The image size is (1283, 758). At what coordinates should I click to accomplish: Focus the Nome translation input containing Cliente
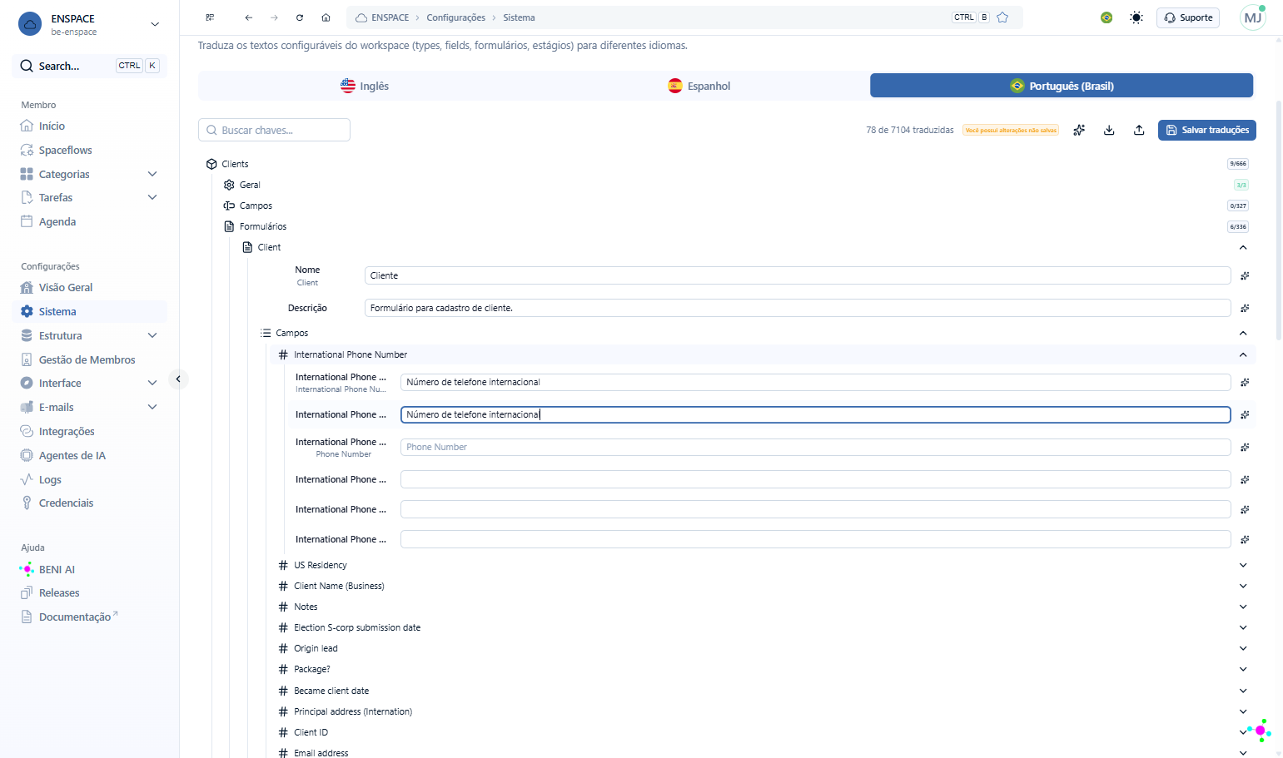tap(798, 275)
